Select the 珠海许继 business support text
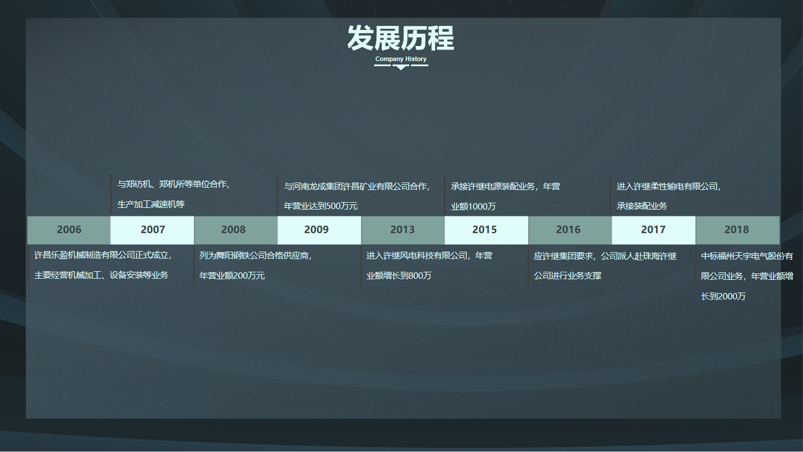 (x=605, y=265)
